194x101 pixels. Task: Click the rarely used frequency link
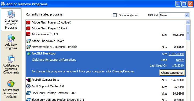[x=180, y=60]
